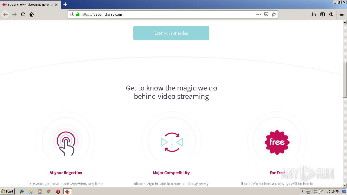Show site information icon in address bar
This screenshot has height=195, width=347.
(72, 14)
